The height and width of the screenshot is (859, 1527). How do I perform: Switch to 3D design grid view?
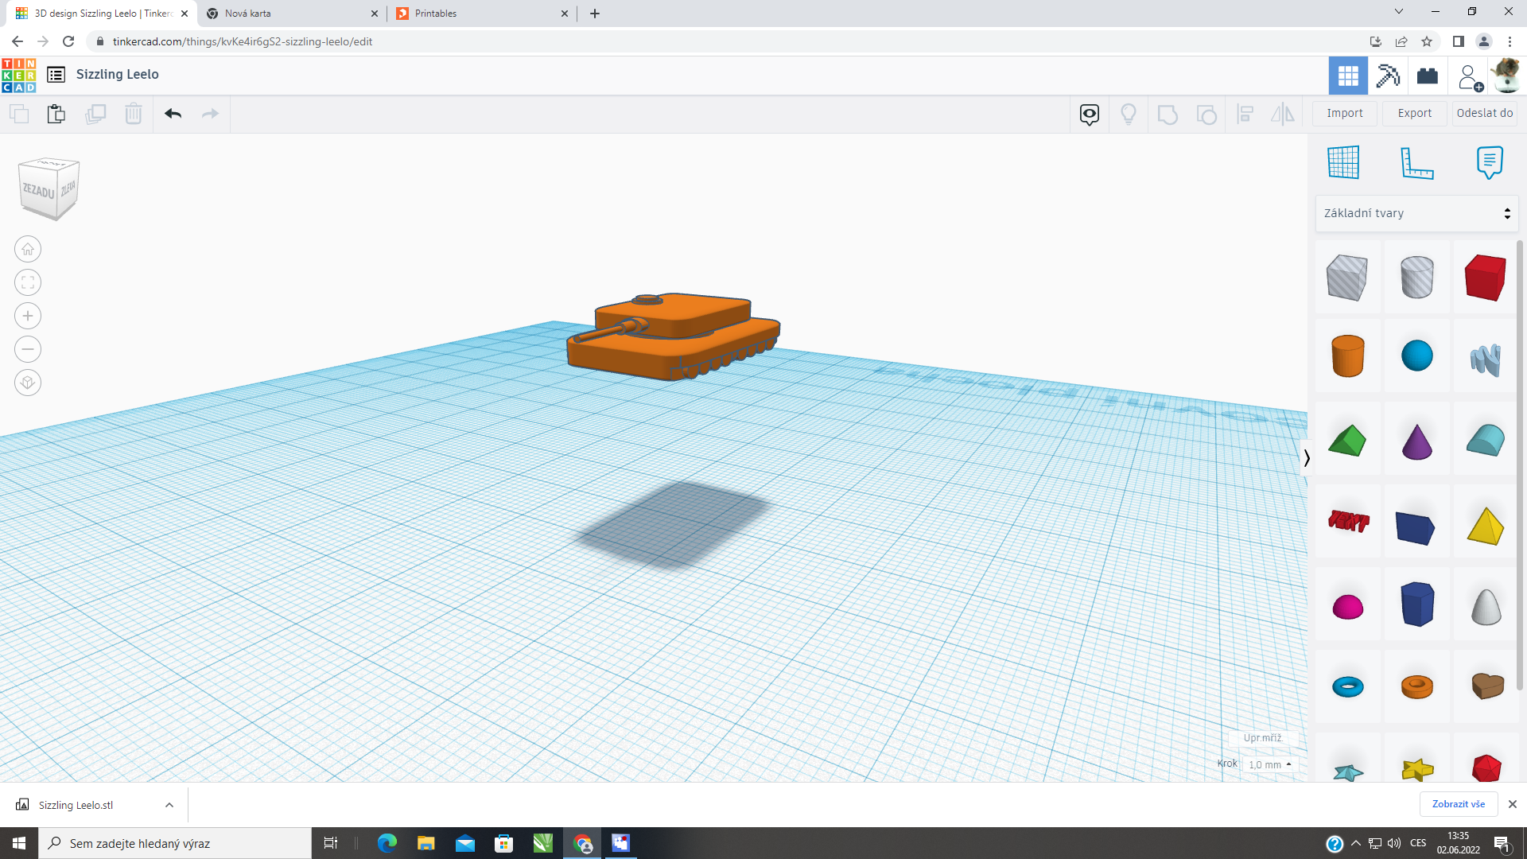click(x=1348, y=76)
